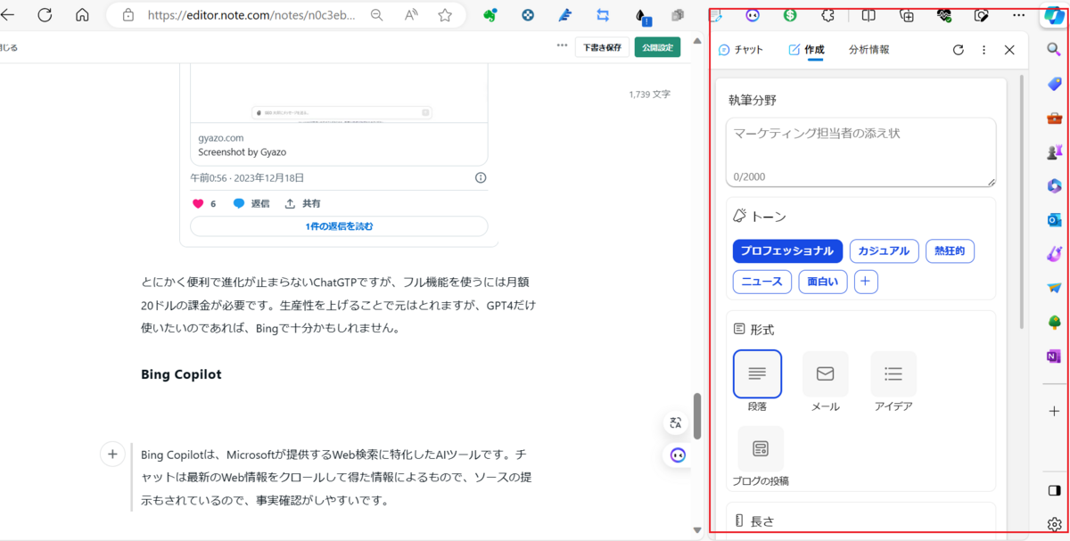
Task: Click the plus insert button beside paragraph
Action: [x=112, y=455]
